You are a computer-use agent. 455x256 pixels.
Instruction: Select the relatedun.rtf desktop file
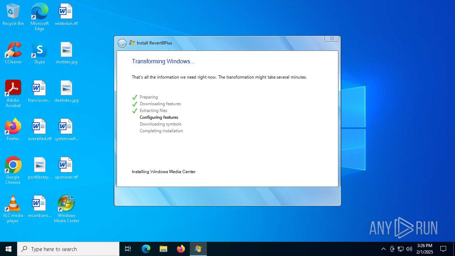[66, 15]
